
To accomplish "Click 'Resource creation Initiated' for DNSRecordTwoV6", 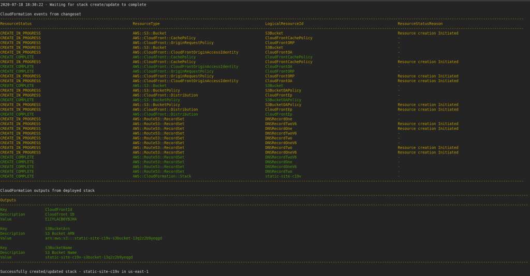I will click(x=428, y=124).
